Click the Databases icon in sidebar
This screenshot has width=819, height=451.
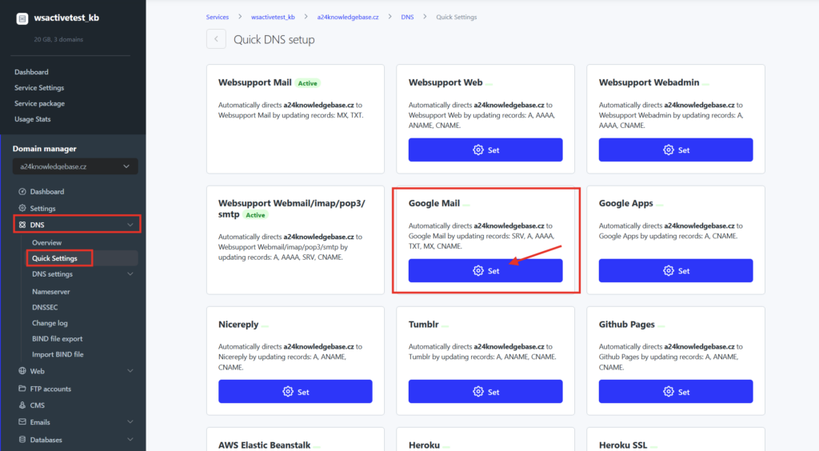[x=22, y=439]
